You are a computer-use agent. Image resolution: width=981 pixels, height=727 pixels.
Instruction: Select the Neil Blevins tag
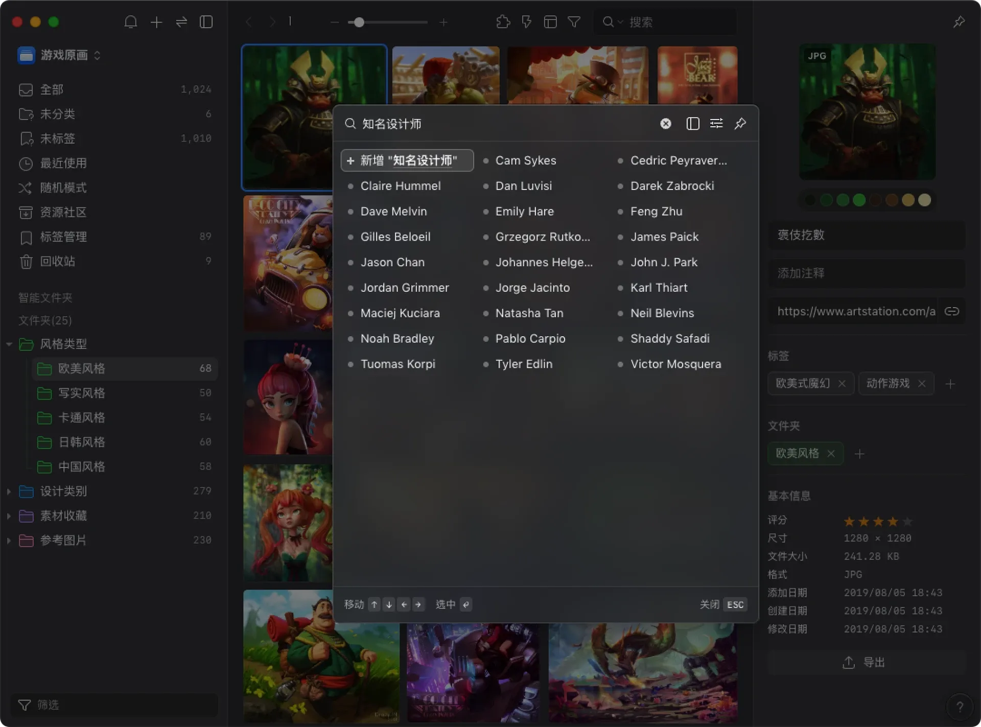tap(662, 313)
